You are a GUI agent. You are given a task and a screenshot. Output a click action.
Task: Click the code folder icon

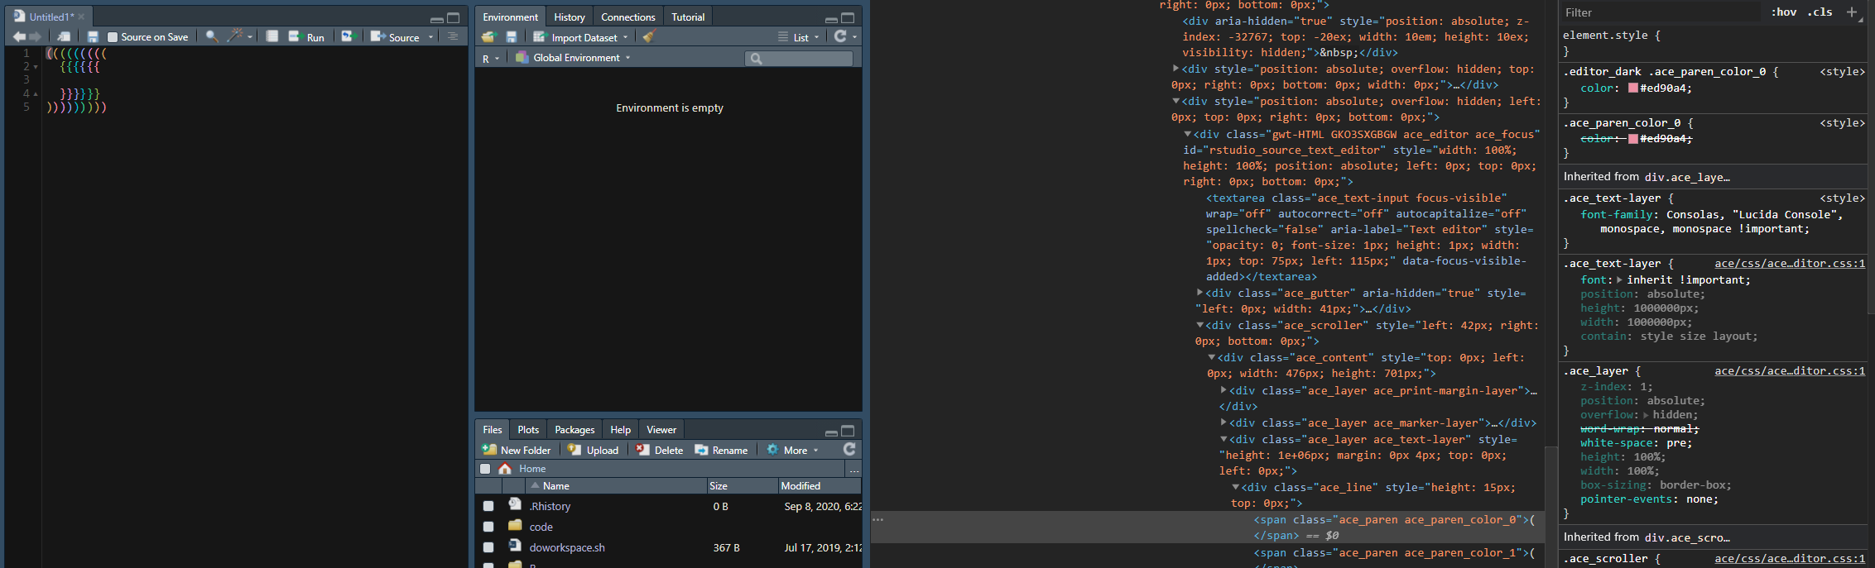point(515,525)
